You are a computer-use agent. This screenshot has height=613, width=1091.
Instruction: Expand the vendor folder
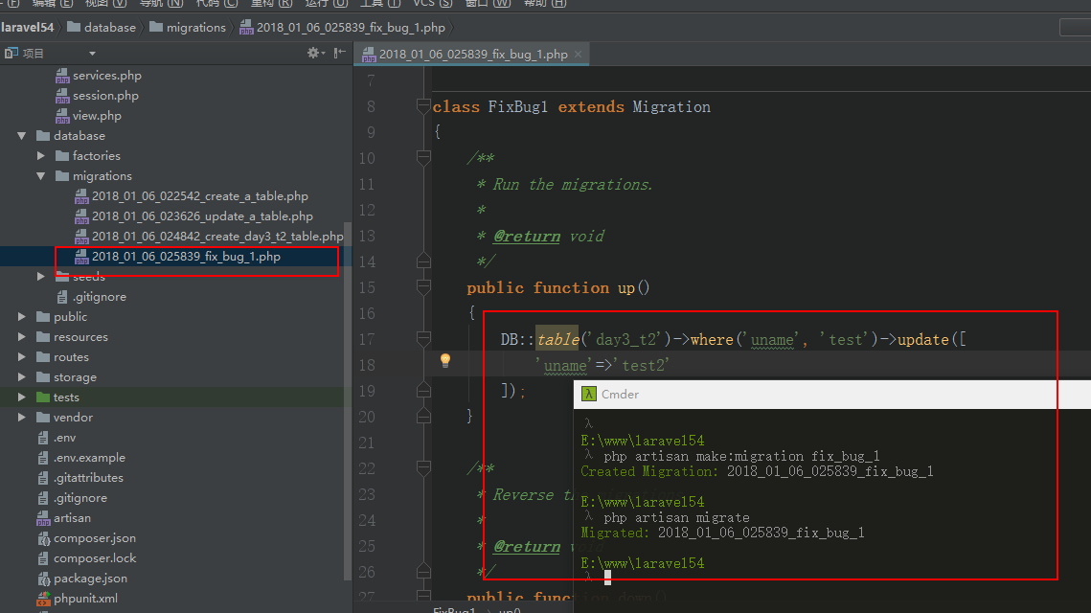22,418
